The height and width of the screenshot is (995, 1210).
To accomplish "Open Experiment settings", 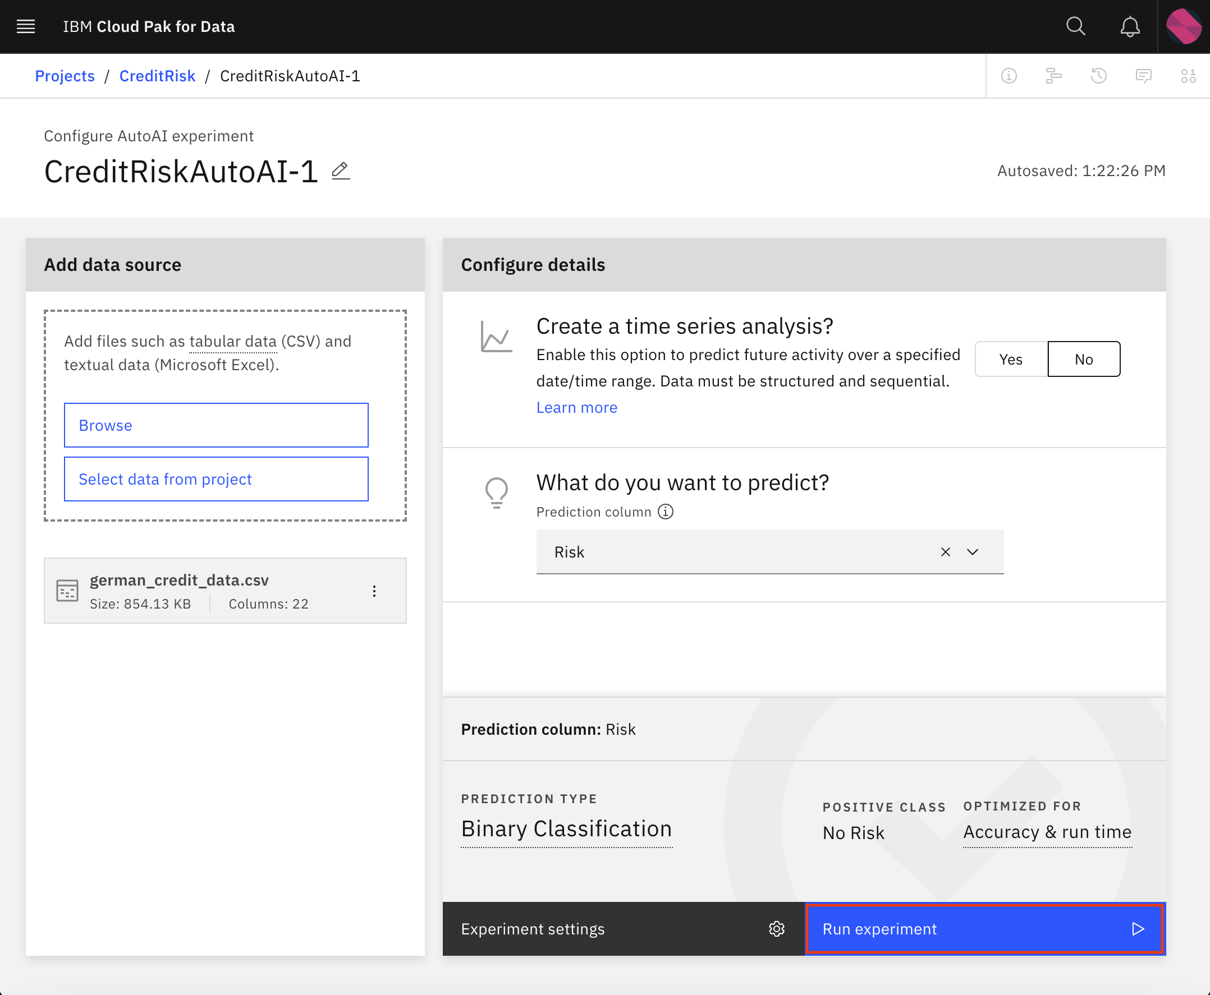I will point(624,928).
